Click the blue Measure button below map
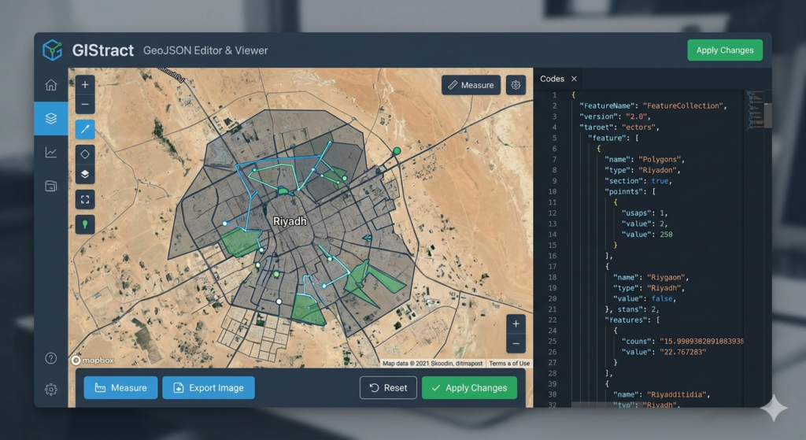The width and height of the screenshot is (806, 440). [120, 387]
